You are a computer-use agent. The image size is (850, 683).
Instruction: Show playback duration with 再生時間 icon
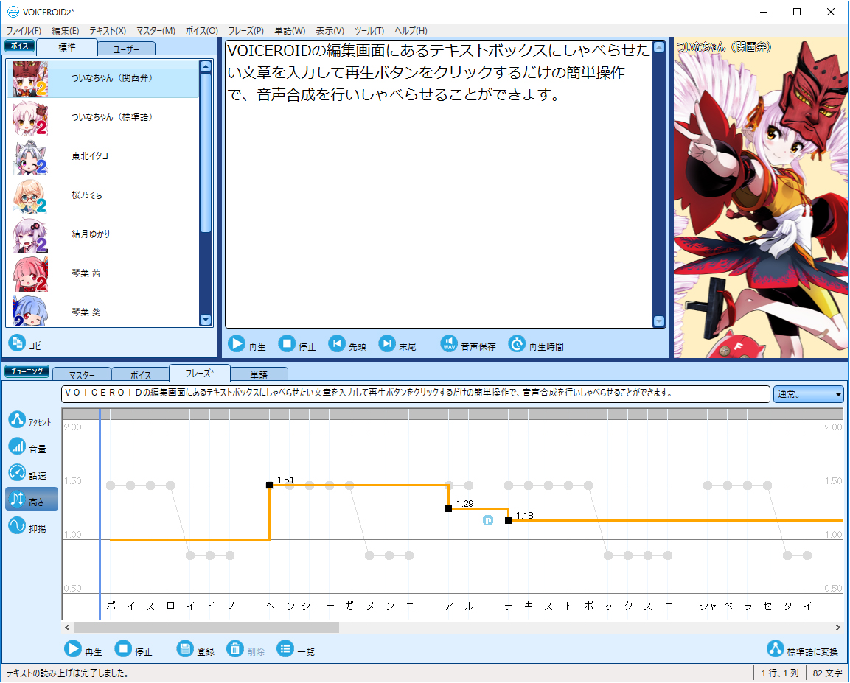[517, 344]
